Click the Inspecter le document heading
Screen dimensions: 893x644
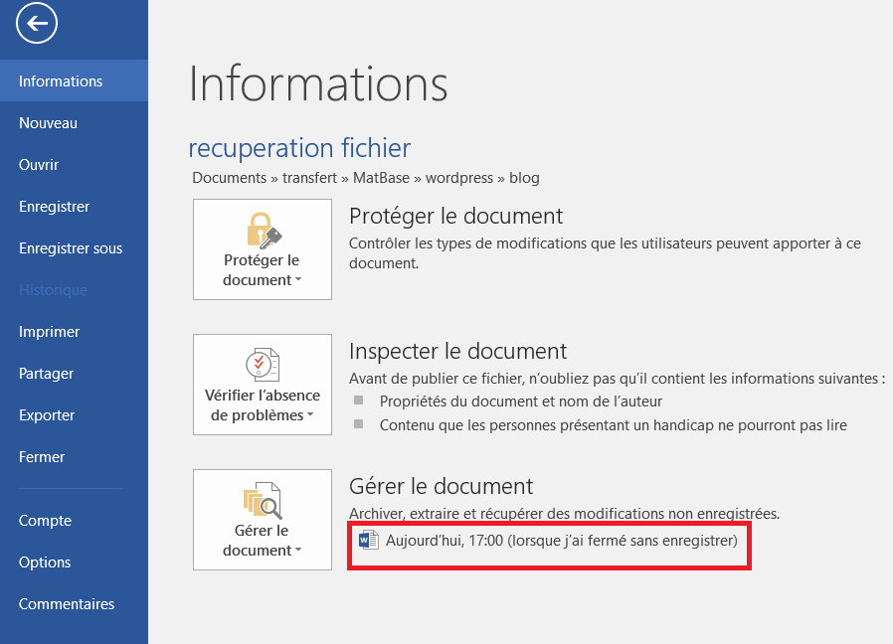coord(457,351)
